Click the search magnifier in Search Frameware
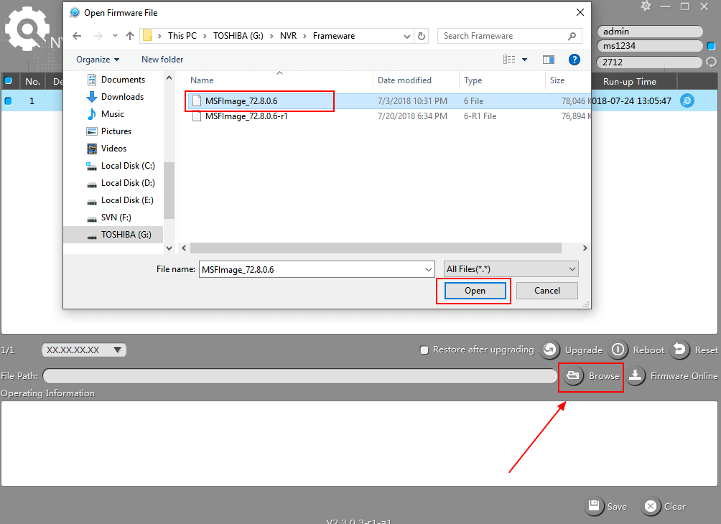 [572, 36]
